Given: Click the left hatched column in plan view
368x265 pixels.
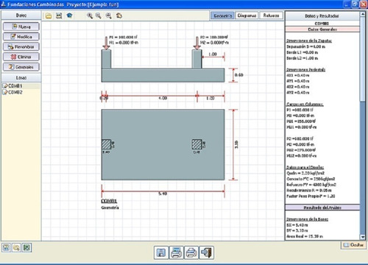Looking at the screenshot, I should click(106, 144).
